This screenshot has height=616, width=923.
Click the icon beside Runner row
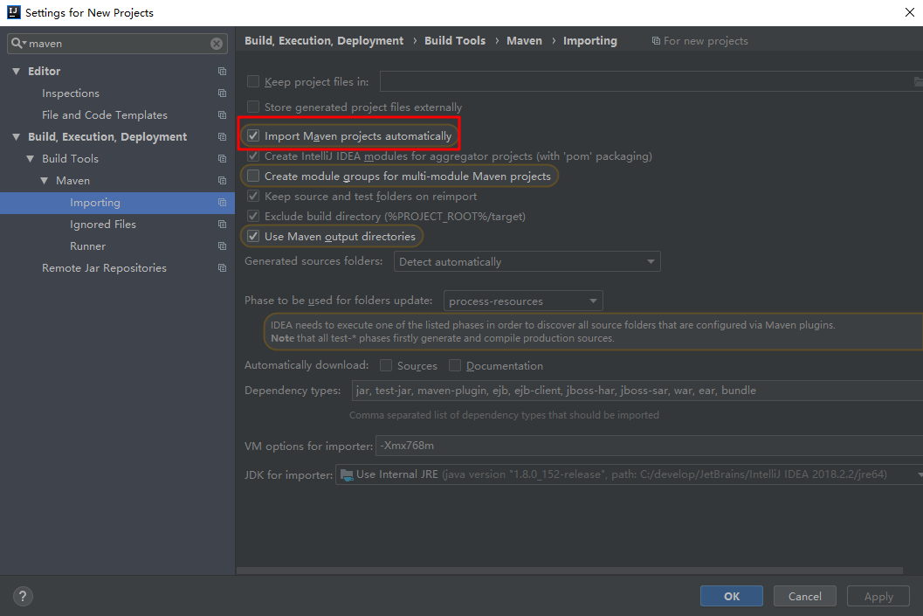coord(222,246)
